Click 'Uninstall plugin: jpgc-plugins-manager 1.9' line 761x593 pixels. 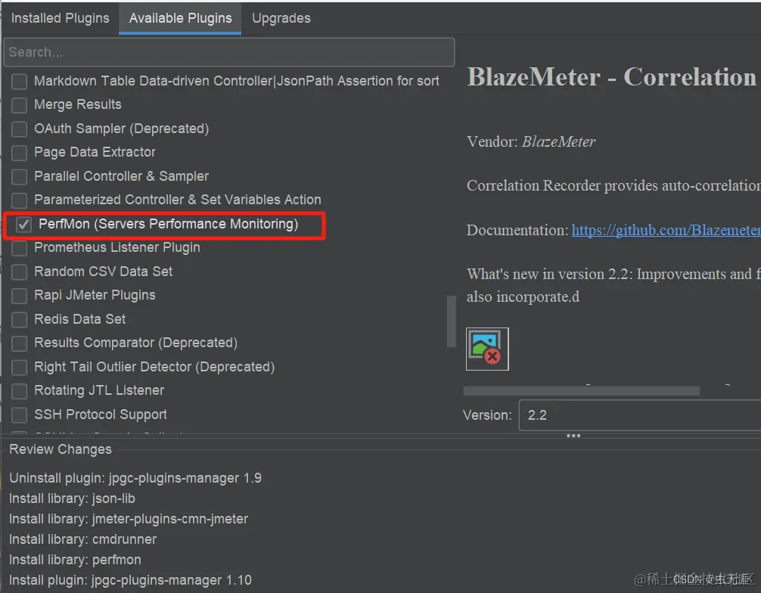(135, 478)
